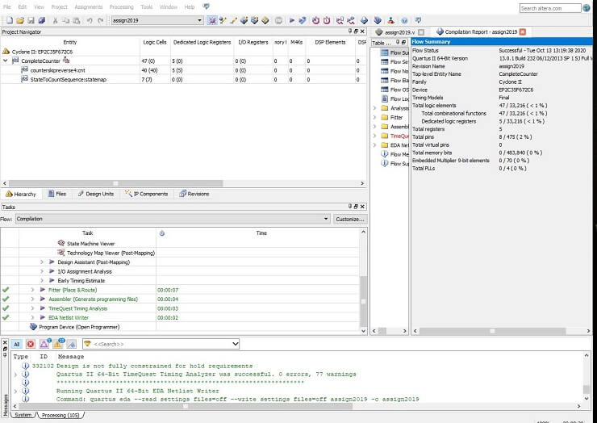Expand the Design Assistant (Post-Mapping) task
This screenshot has height=423, width=597.
(x=42, y=262)
